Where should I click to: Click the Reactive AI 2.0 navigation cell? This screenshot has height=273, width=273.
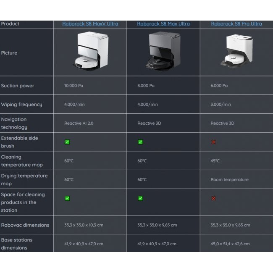click(x=79, y=123)
